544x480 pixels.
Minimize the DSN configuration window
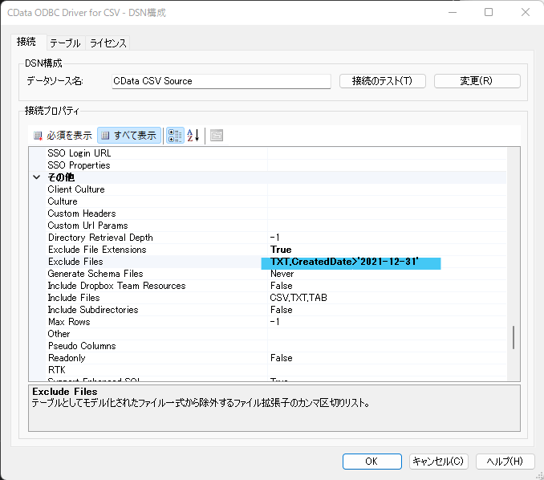tap(453, 13)
